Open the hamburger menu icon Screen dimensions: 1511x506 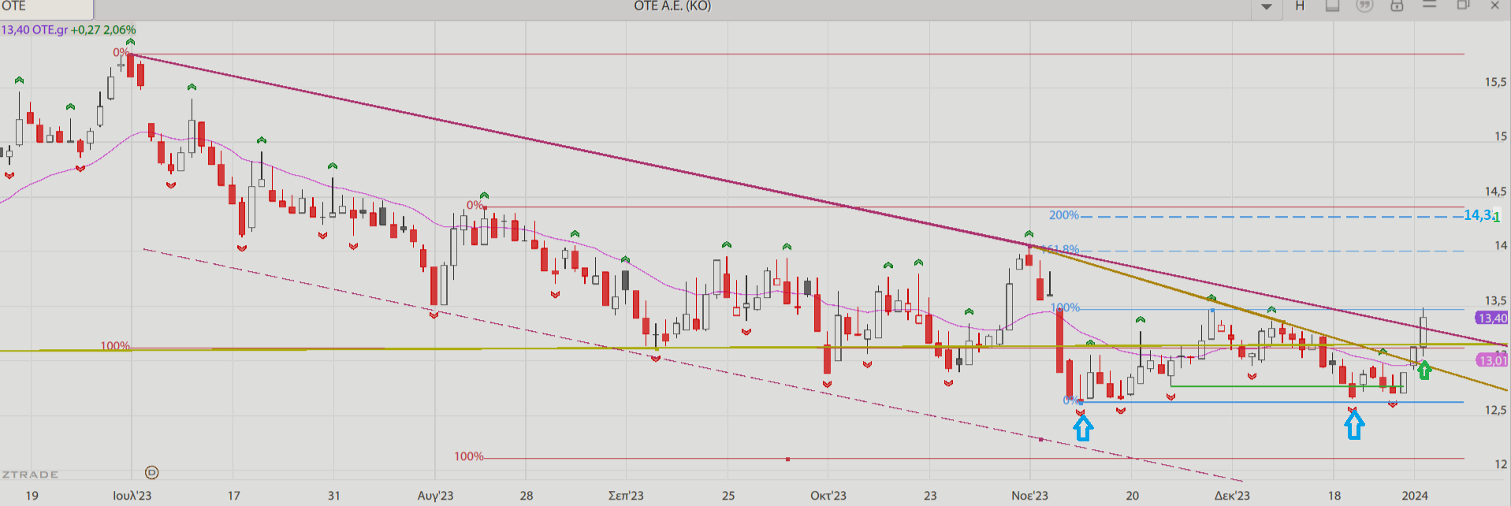point(1430,5)
